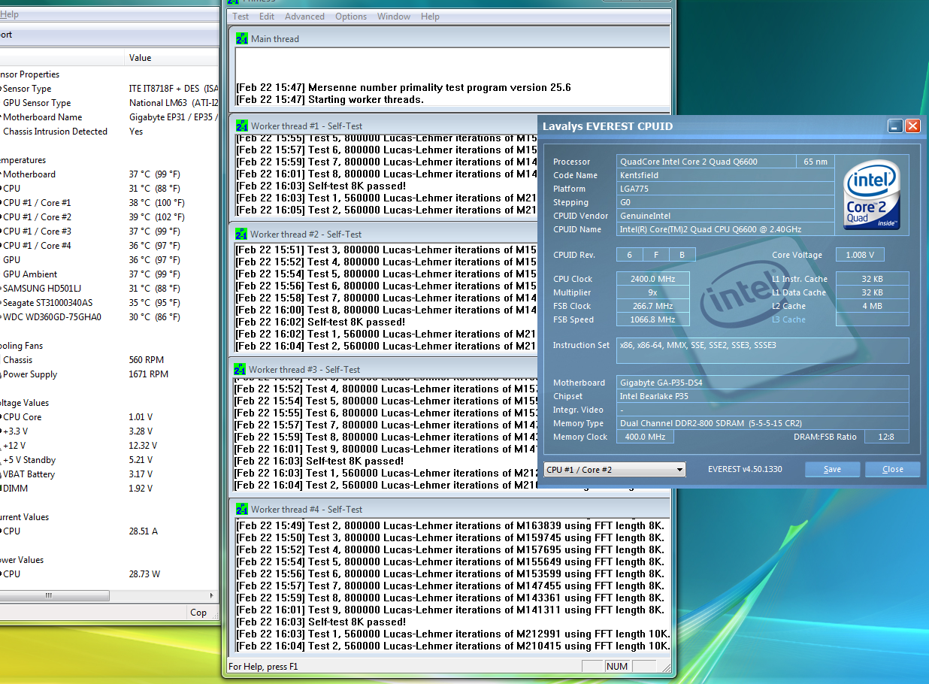Select the CPU #1 / Core #4 temperature row

(x=109, y=246)
